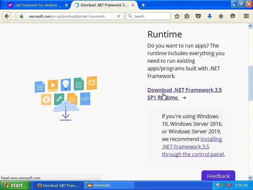Click the Runtime heading text
This screenshot has height=190, width=253.
(164, 34)
